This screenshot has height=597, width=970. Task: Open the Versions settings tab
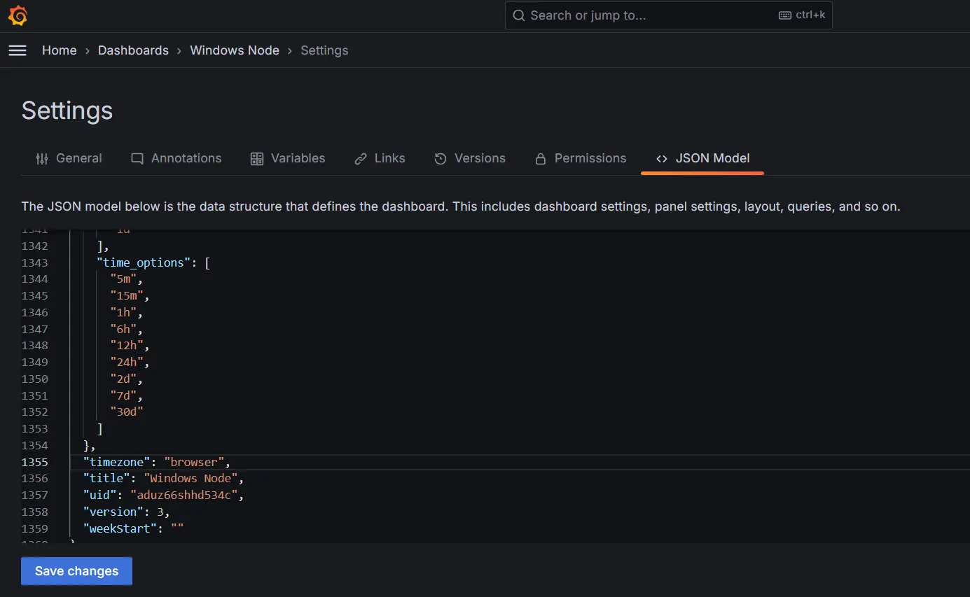pos(480,159)
